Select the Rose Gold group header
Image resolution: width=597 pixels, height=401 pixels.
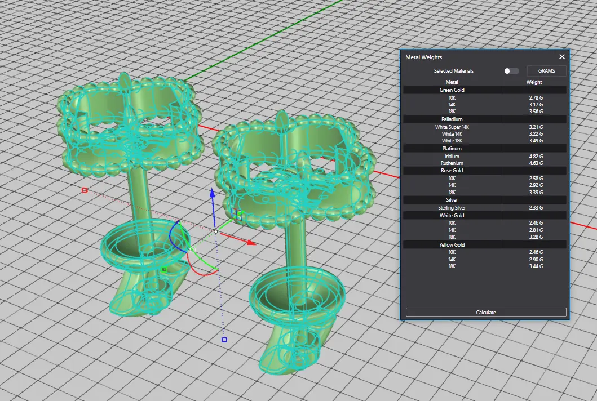[485, 171]
